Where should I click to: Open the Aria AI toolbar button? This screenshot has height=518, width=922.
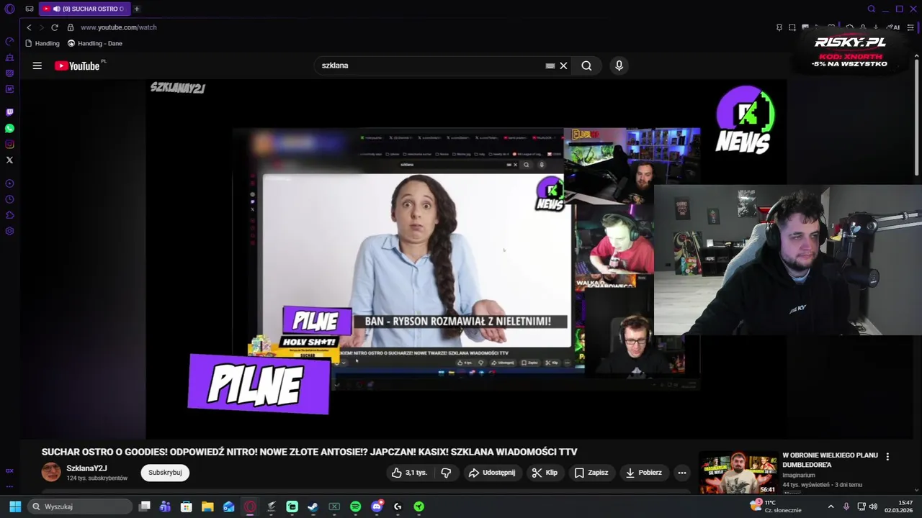(894, 27)
